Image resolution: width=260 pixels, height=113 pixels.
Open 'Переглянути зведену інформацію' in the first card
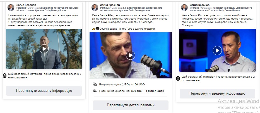click(44, 91)
